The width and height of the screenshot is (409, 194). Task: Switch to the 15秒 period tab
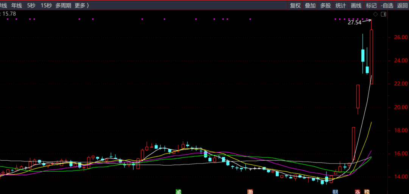[46, 5]
